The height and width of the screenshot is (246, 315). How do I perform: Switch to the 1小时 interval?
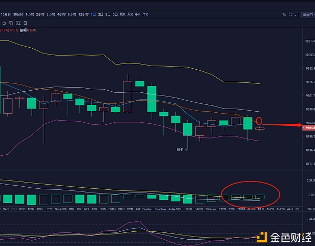[30, 15]
